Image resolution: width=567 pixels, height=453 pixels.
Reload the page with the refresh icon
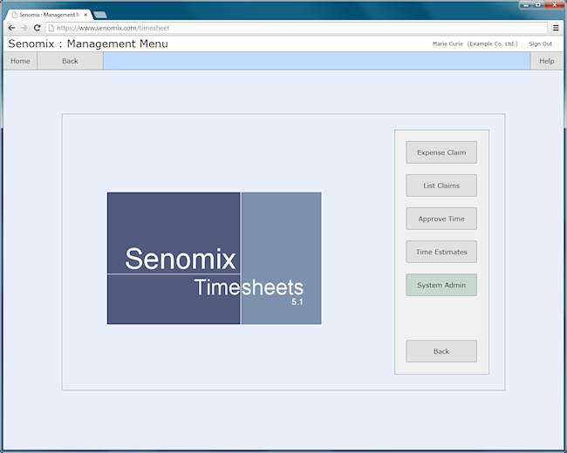[37, 28]
